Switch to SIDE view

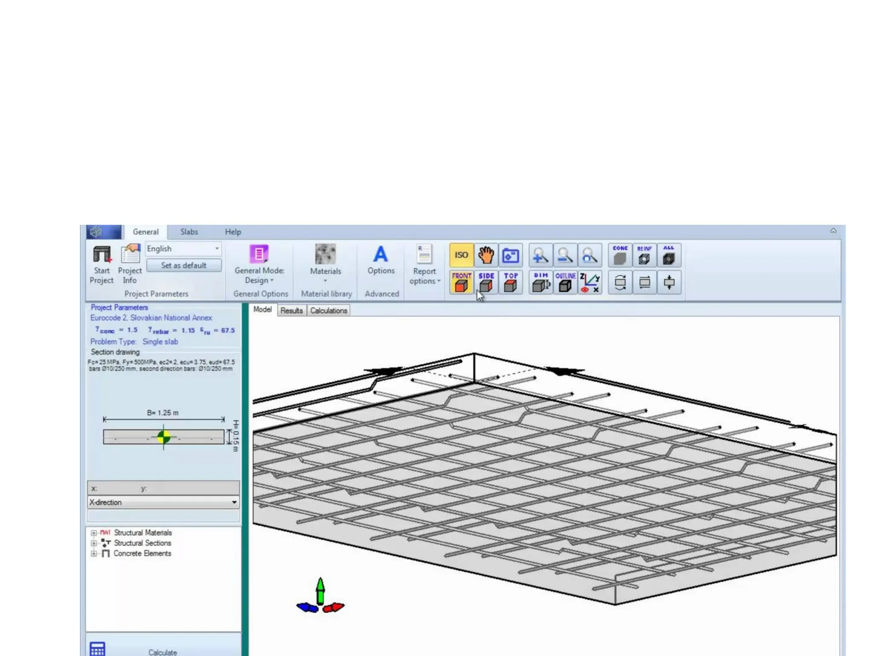(486, 282)
